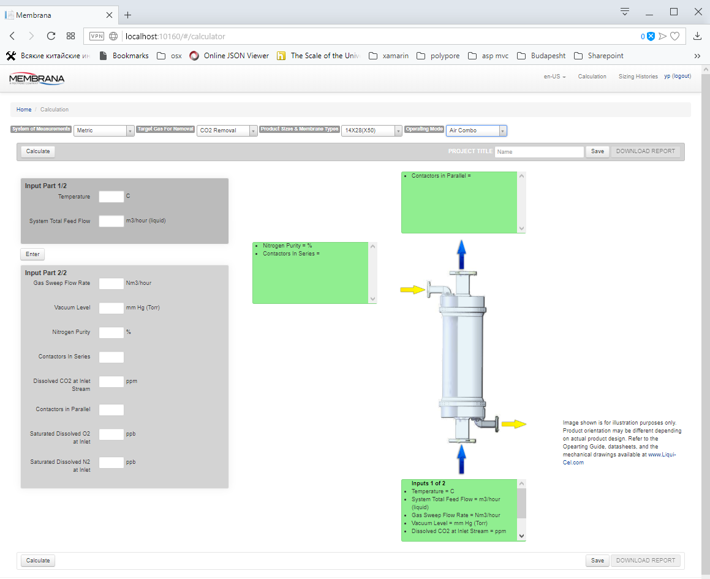Open the osx bookmarks folder
The width and height of the screenshot is (710, 579).
pos(169,56)
